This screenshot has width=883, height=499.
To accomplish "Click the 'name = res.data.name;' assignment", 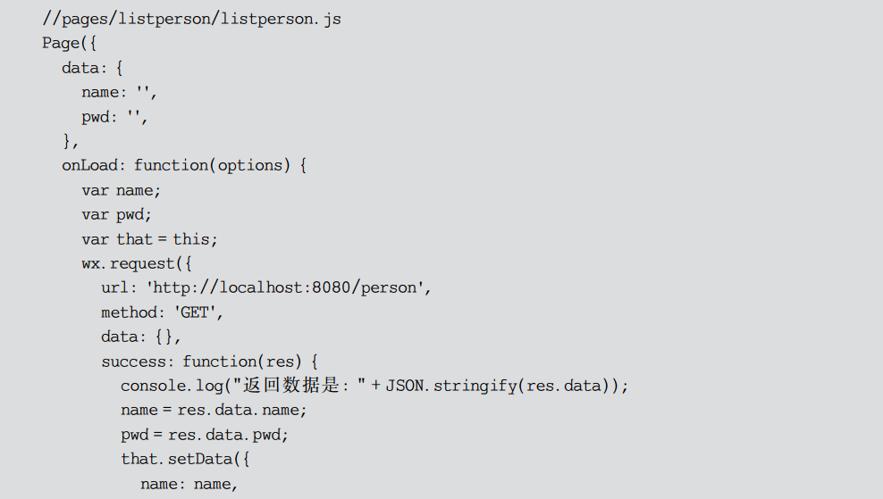I will [214, 410].
